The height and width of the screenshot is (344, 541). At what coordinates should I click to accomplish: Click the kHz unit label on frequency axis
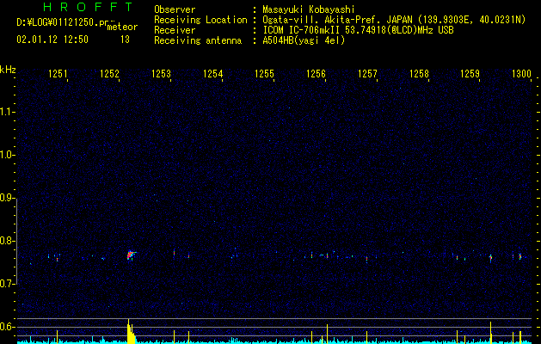coord(8,70)
